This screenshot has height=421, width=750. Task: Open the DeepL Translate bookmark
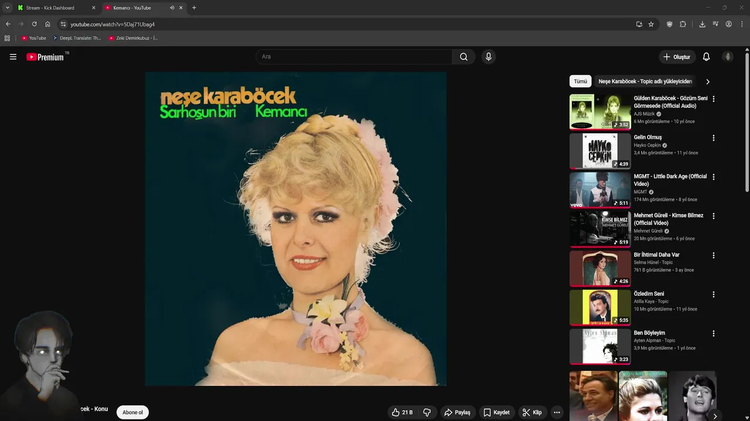[x=76, y=38]
